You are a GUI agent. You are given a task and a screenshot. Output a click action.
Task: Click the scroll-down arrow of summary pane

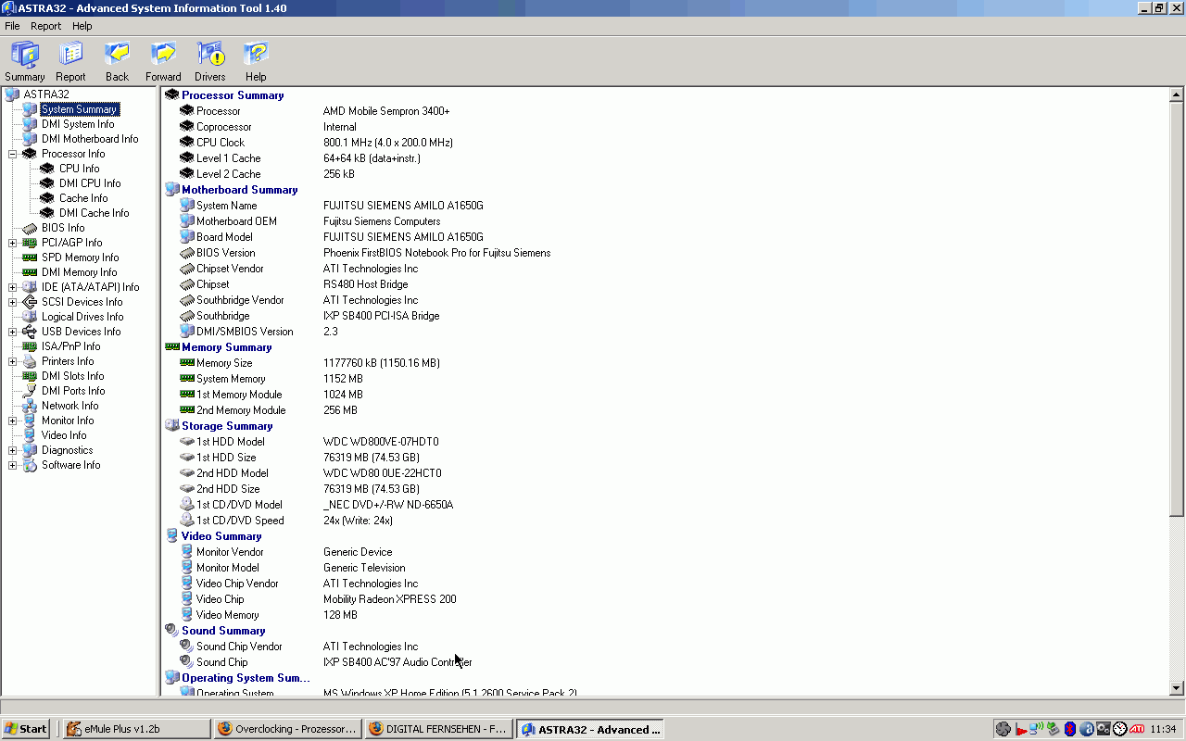[x=1177, y=688]
